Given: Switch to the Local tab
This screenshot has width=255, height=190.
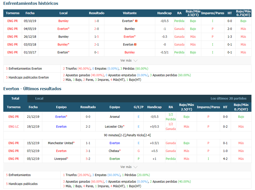Looking at the screenshot, I should [x=39, y=98].
